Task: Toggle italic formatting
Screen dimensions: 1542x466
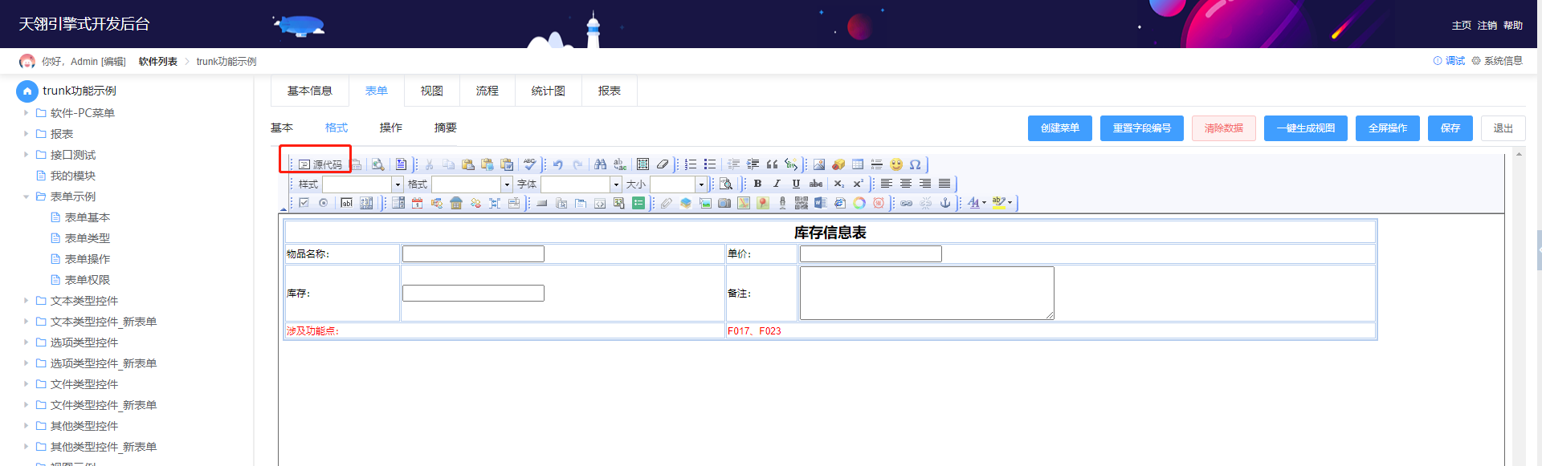Action: pyautogui.click(x=777, y=184)
